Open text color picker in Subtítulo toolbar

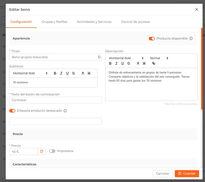[x=83, y=73]
